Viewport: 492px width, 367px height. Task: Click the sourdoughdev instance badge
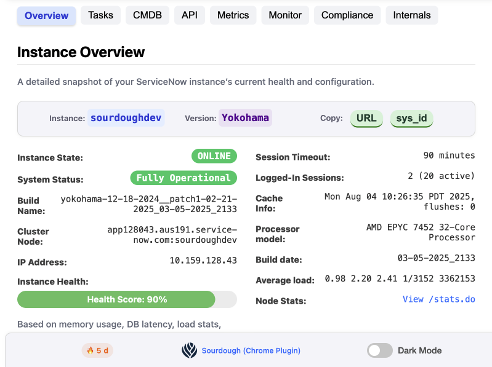126,118
